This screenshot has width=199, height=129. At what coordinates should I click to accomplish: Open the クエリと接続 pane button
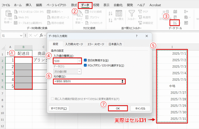click(93, 12)
